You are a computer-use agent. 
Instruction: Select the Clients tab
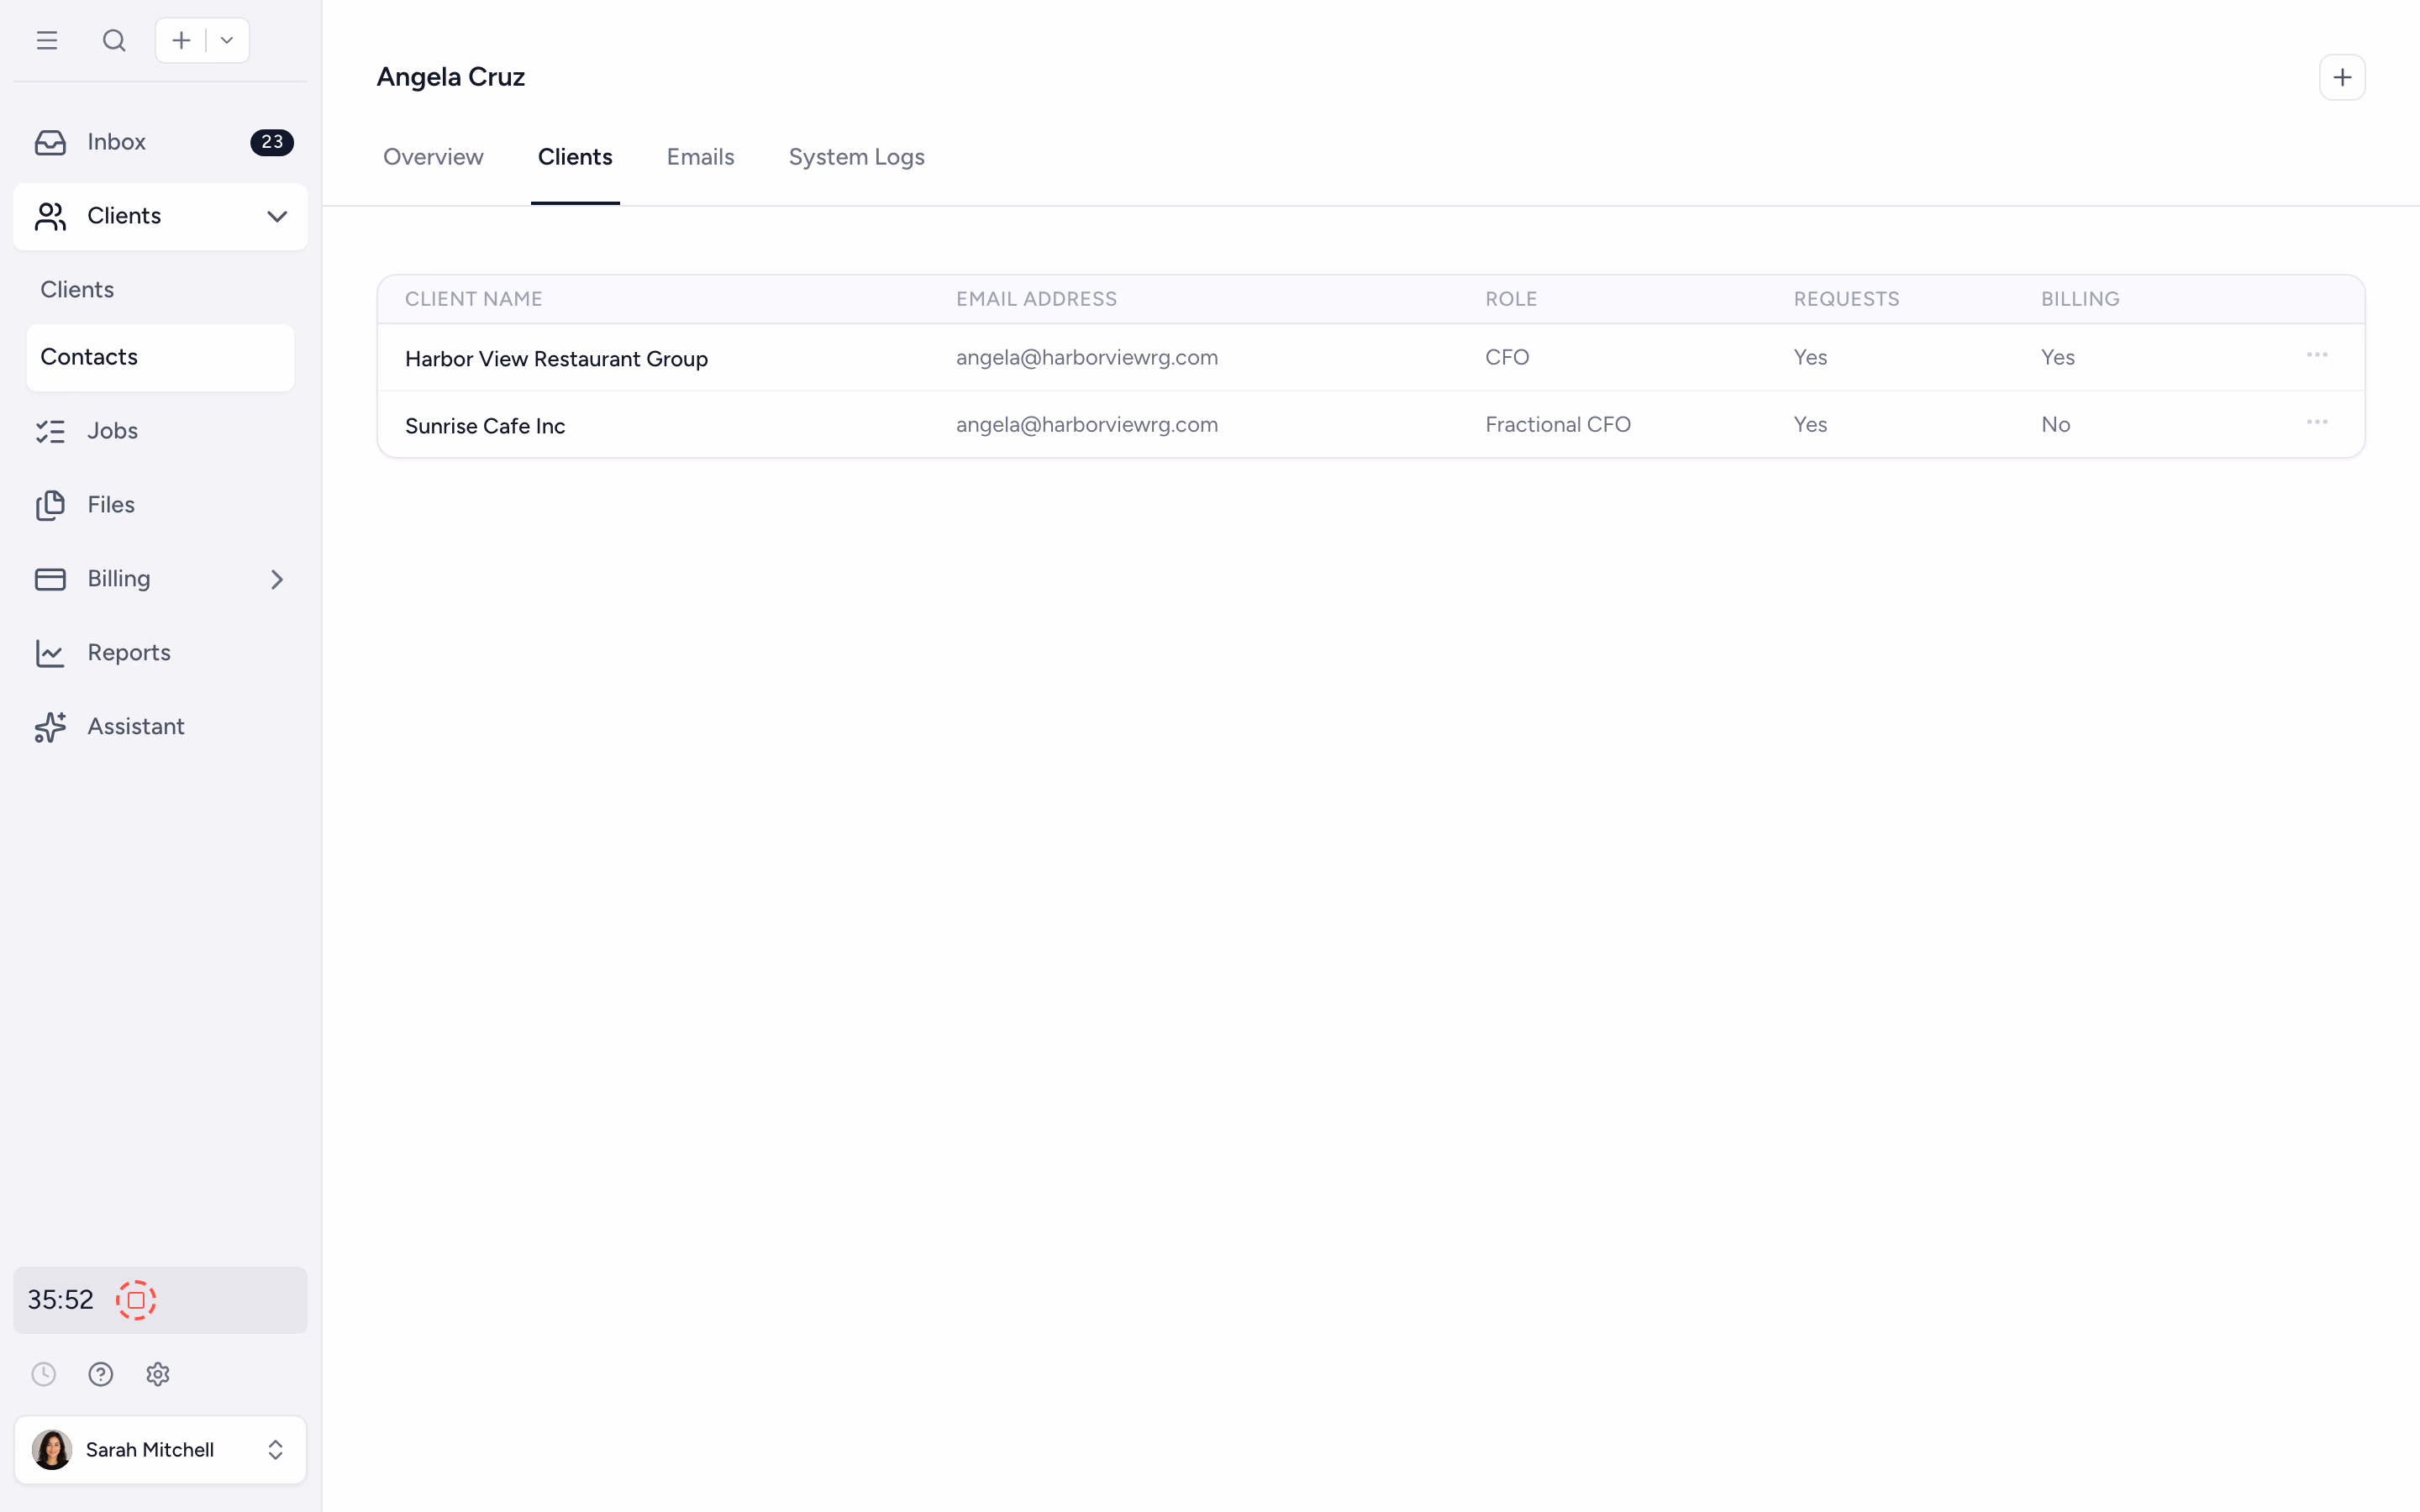point(575,157)
